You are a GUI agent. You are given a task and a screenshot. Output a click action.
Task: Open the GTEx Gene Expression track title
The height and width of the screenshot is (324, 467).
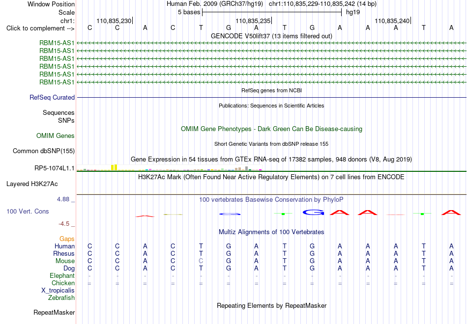(x=271, y=159)
